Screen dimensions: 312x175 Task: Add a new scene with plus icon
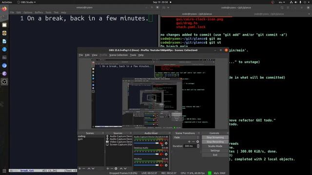(x=80, y=169)
